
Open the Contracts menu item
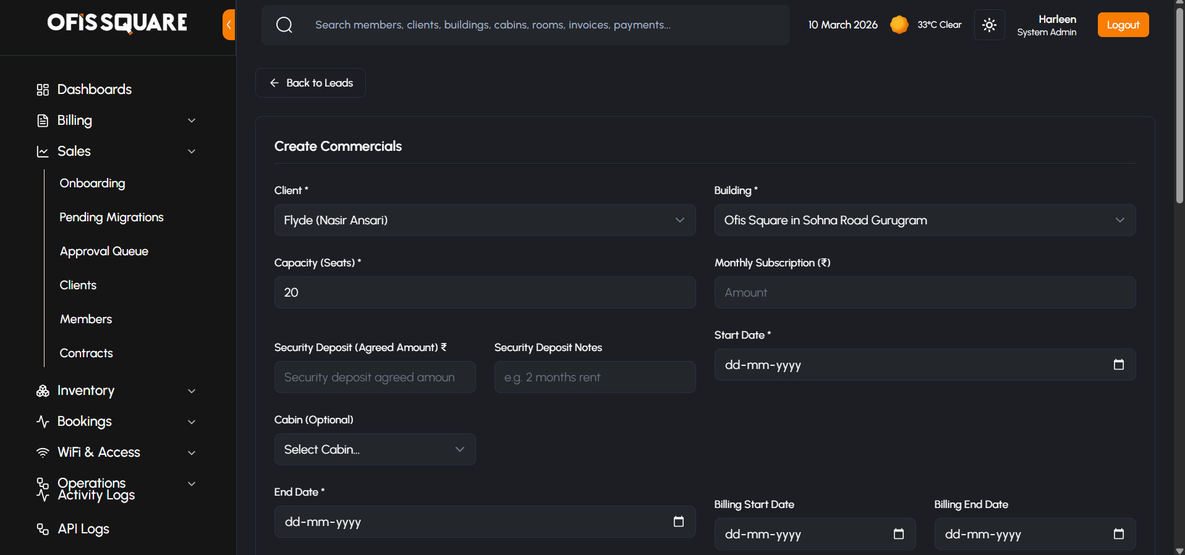pyautogui.click(x=86, y=353)
